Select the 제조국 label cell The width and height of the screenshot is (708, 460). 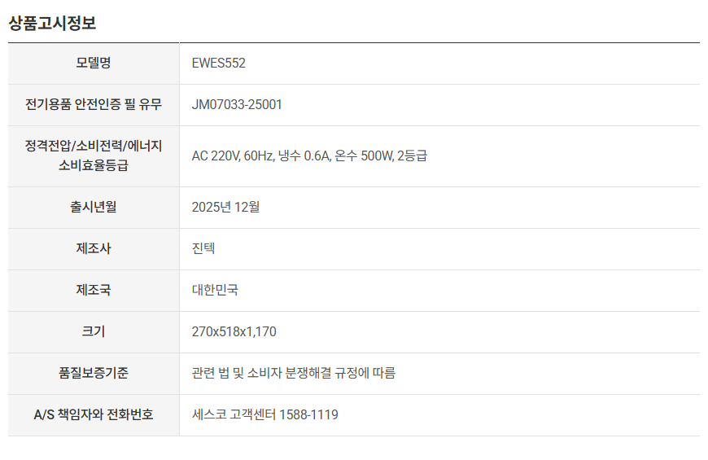tap(94, 291)
